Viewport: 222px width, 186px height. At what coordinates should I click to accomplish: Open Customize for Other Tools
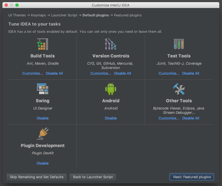pyautogui.click(x=169, y=118)
